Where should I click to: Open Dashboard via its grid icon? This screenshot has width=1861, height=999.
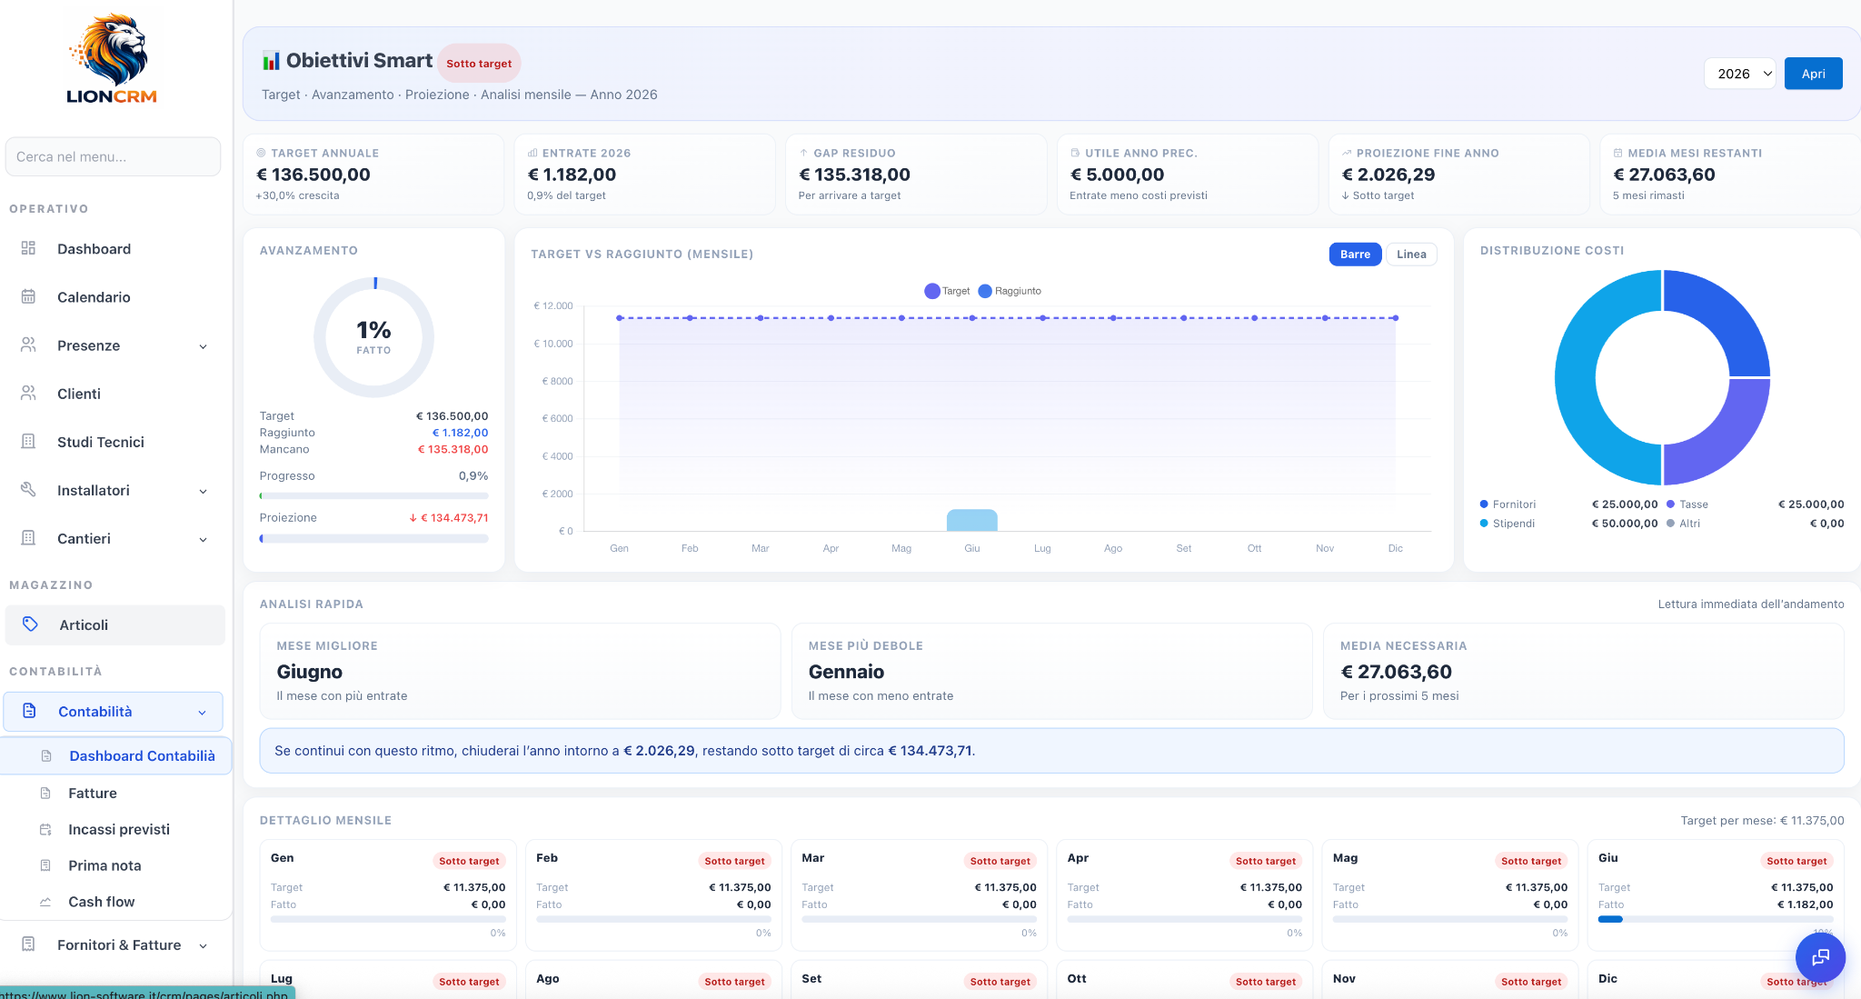(x=28, y=248)
